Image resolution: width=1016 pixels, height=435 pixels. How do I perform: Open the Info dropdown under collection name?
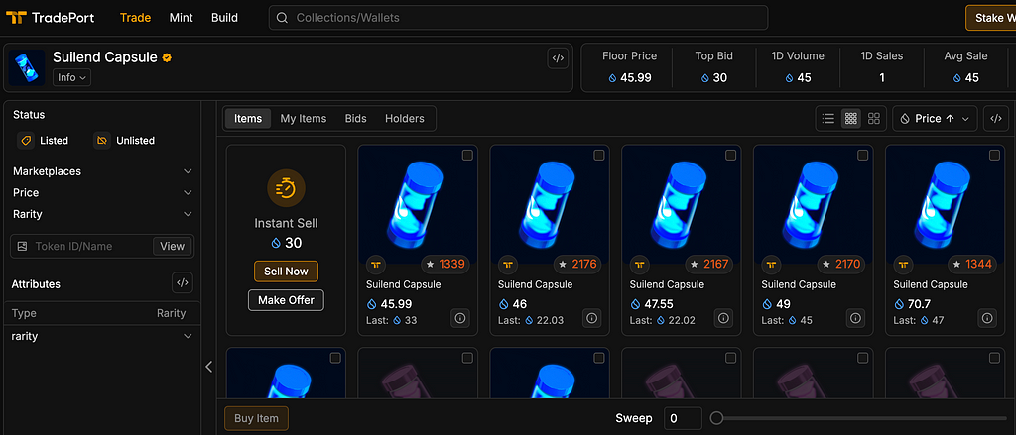tap(71, 77)
